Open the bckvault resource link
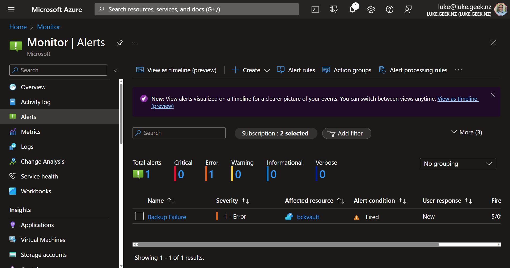Image resolution: width=510 pixels, height=268 pixels. [x=308, y=217]
